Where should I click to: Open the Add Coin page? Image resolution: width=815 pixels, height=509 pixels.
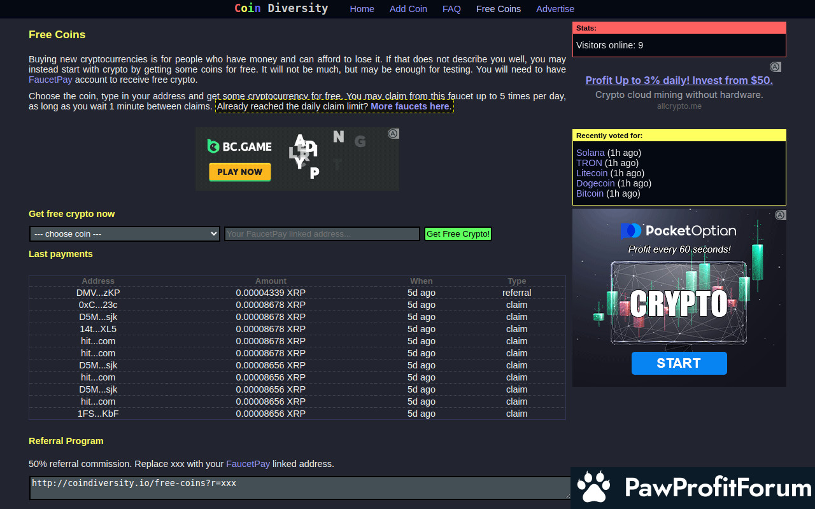(408, 9)
